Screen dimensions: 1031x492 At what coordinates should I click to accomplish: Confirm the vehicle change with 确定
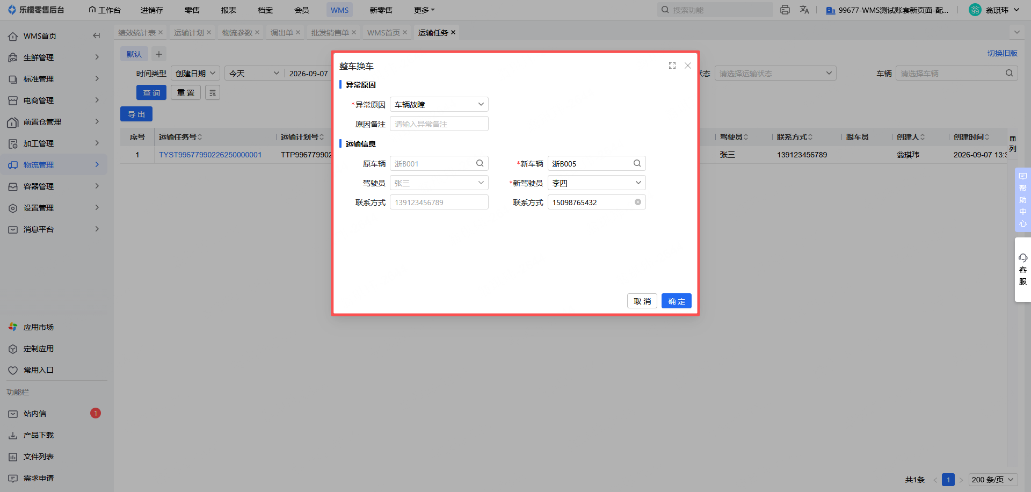(x=677, y=301)
